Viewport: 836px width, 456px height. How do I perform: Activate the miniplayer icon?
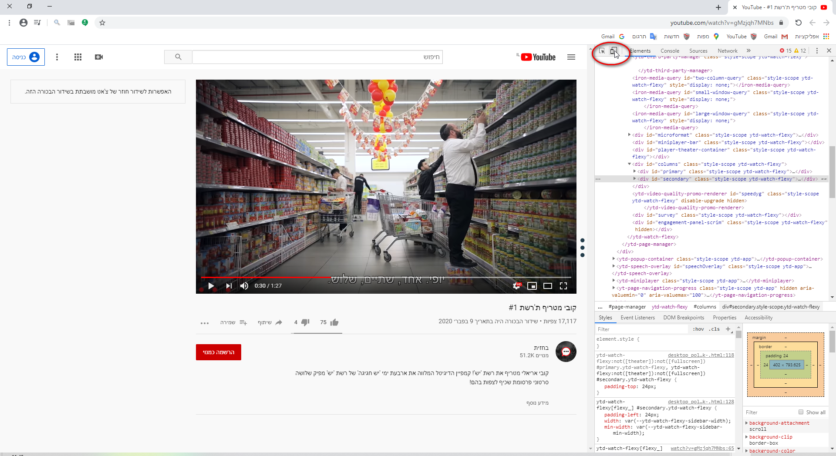(x=532, y=286)
